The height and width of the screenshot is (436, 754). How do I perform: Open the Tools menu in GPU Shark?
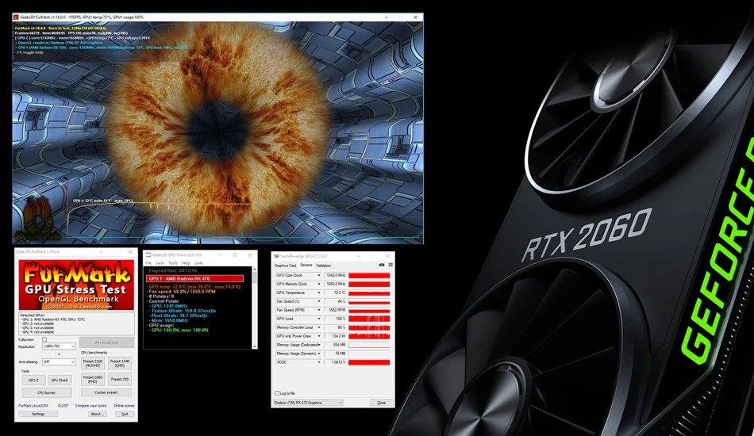point(173,263)
